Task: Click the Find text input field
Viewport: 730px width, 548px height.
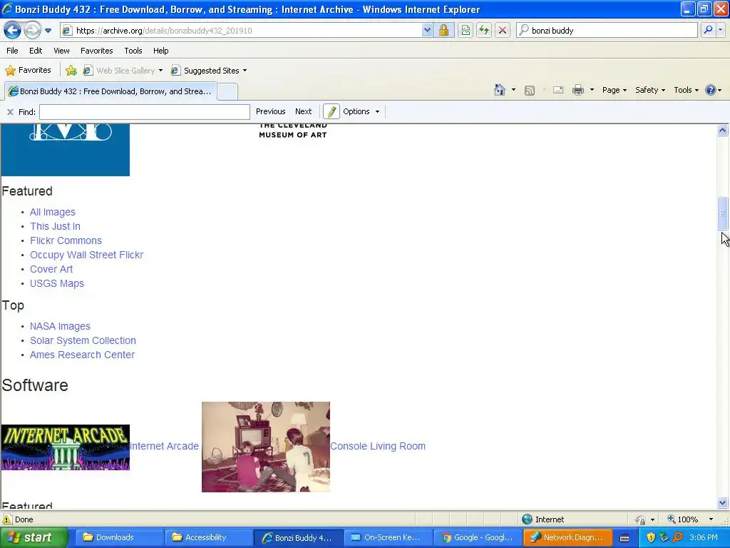Action: click(x=145, y=112)
